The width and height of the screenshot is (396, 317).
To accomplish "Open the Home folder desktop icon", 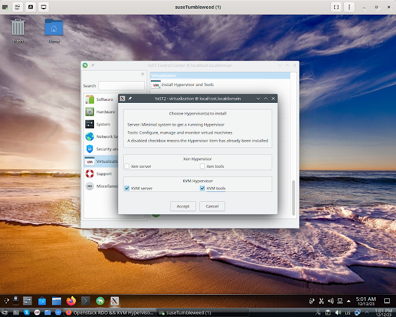I will pyautogui.click(x=54, y=30).
